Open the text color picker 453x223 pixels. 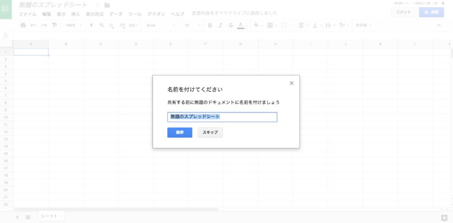[x=241, y=25]
